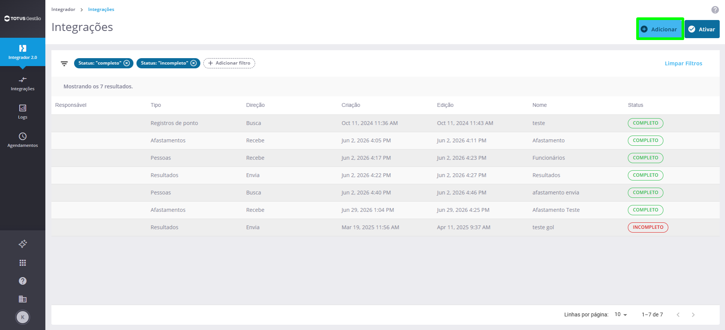Click "Oct 11, 2024 11:36 AM" cell

coord(369,123)
